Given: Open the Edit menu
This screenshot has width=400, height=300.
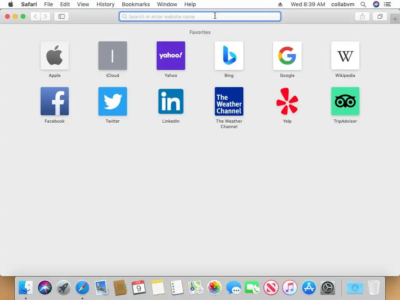Looking at the screenshot, I should [x=65, y=4].
